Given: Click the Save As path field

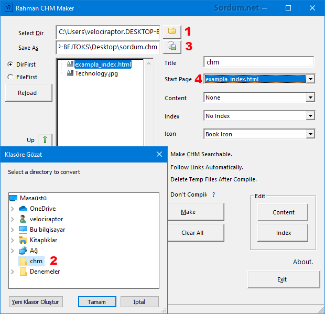Looking at the screenshot, I should [x=108, y=47].
